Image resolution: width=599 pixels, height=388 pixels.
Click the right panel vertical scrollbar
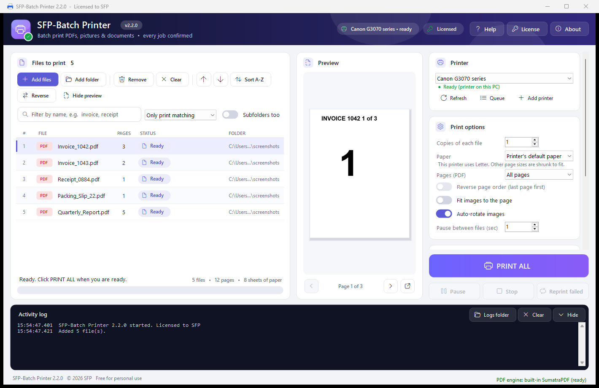586,118
